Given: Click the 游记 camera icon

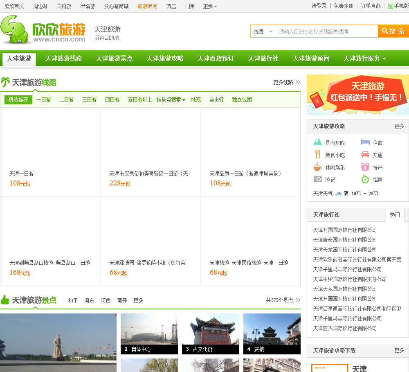Looking at the screenshot, I should click(x=317, y=179).
